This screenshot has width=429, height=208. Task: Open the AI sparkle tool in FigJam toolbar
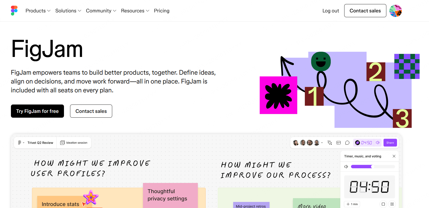(x=330, y=143)
